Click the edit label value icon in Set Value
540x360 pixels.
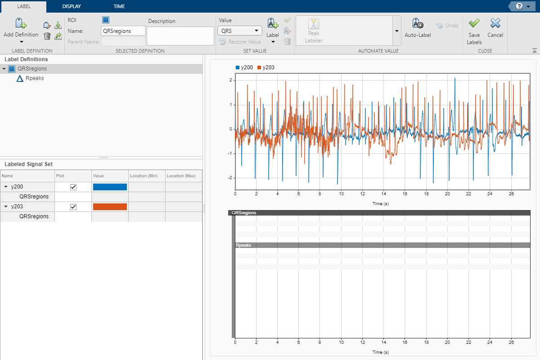(x=288, y=31)
